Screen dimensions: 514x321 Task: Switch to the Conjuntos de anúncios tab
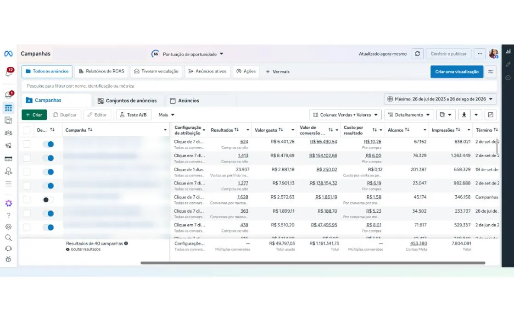pyautogui.click(x=127, y=100)
